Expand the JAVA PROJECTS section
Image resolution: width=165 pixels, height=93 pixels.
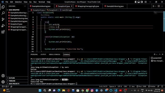(x=14, y=84)
